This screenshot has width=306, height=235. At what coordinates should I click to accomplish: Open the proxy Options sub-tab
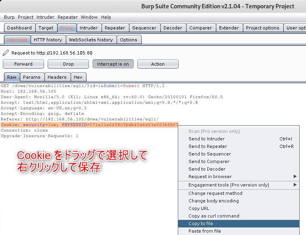point(129,40)
